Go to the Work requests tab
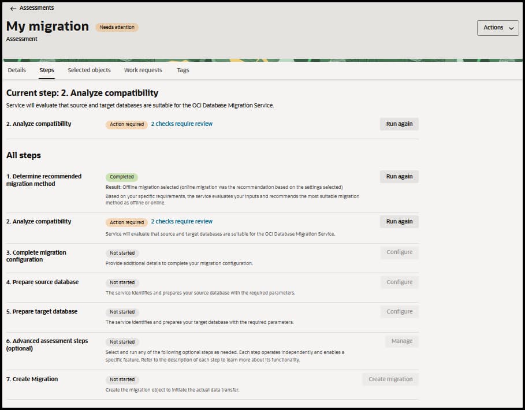525x410 pixels. [x=143, y=70]
